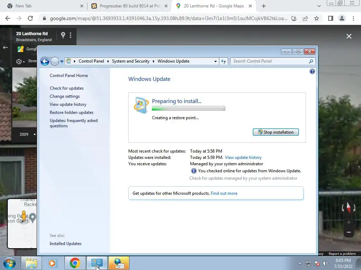
Task: Open Installed Updates link
Action: [x=65, y=244]
